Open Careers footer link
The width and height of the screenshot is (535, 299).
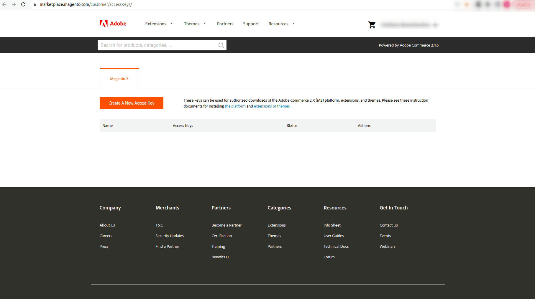106,236
